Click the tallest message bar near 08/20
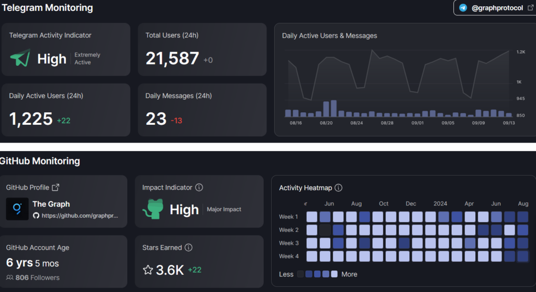Viewport: 536px width, 292px height. [333, 109]
